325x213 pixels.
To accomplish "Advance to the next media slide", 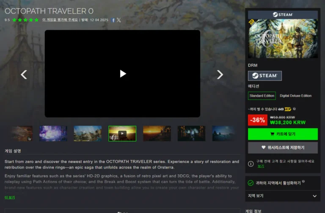I will click(x=220, y=75).
